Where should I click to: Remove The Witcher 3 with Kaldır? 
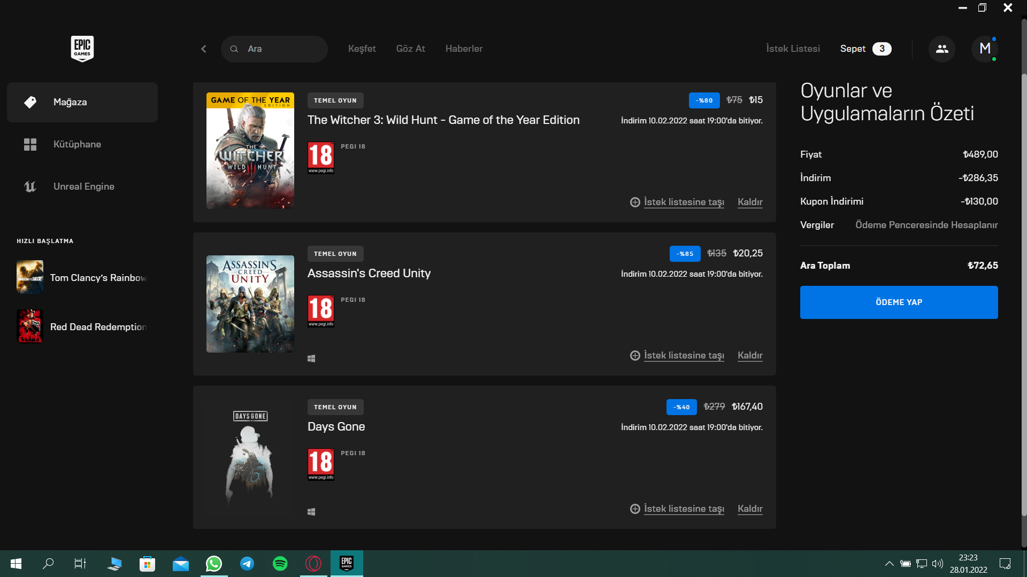click(750, 202)
